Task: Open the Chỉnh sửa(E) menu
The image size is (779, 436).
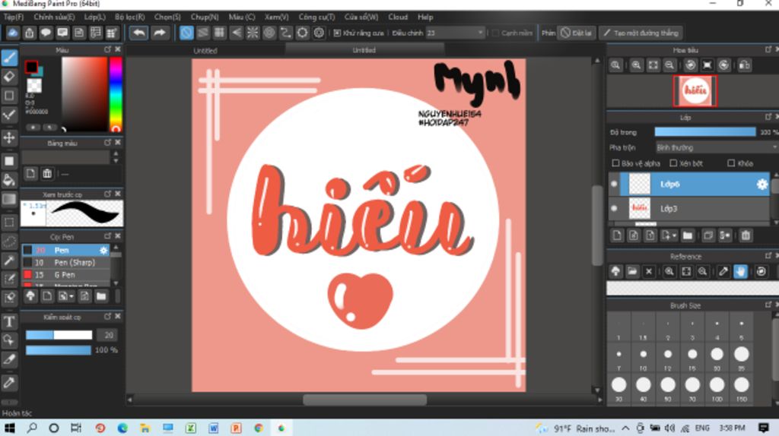Action: coord(54,17)
